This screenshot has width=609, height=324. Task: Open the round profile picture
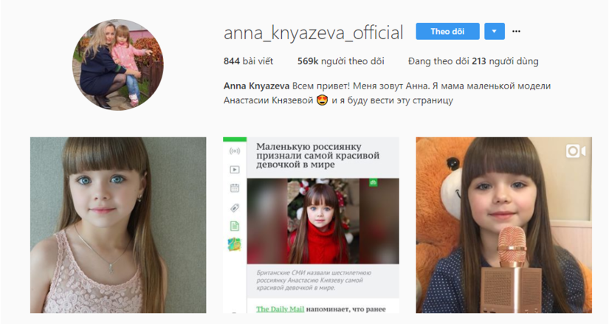coord(118,65)
